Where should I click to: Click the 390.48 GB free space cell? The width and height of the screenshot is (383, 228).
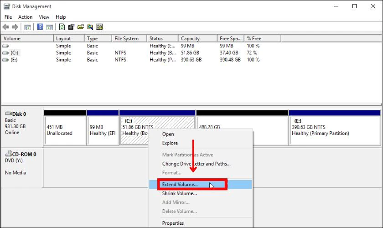[x=230, y=60]
